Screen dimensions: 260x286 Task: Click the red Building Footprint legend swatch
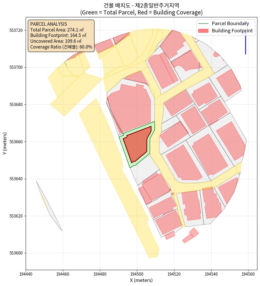pos(204,31)
